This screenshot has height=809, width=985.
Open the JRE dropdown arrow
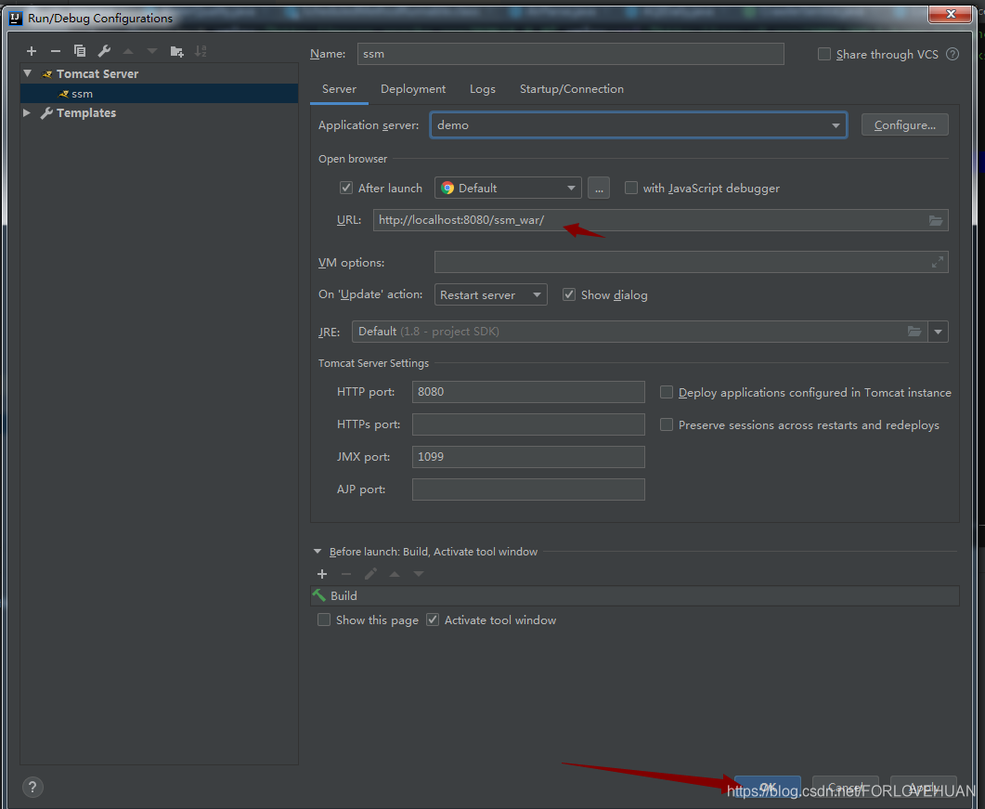938,332
